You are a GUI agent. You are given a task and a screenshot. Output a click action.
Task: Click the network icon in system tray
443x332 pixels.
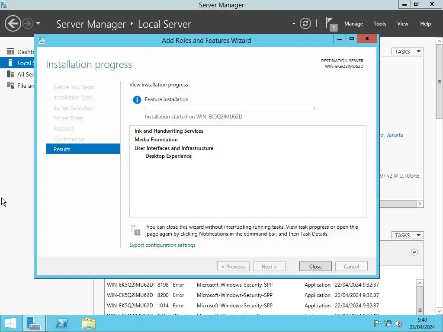pyautogui.click(x=388, y=323)
